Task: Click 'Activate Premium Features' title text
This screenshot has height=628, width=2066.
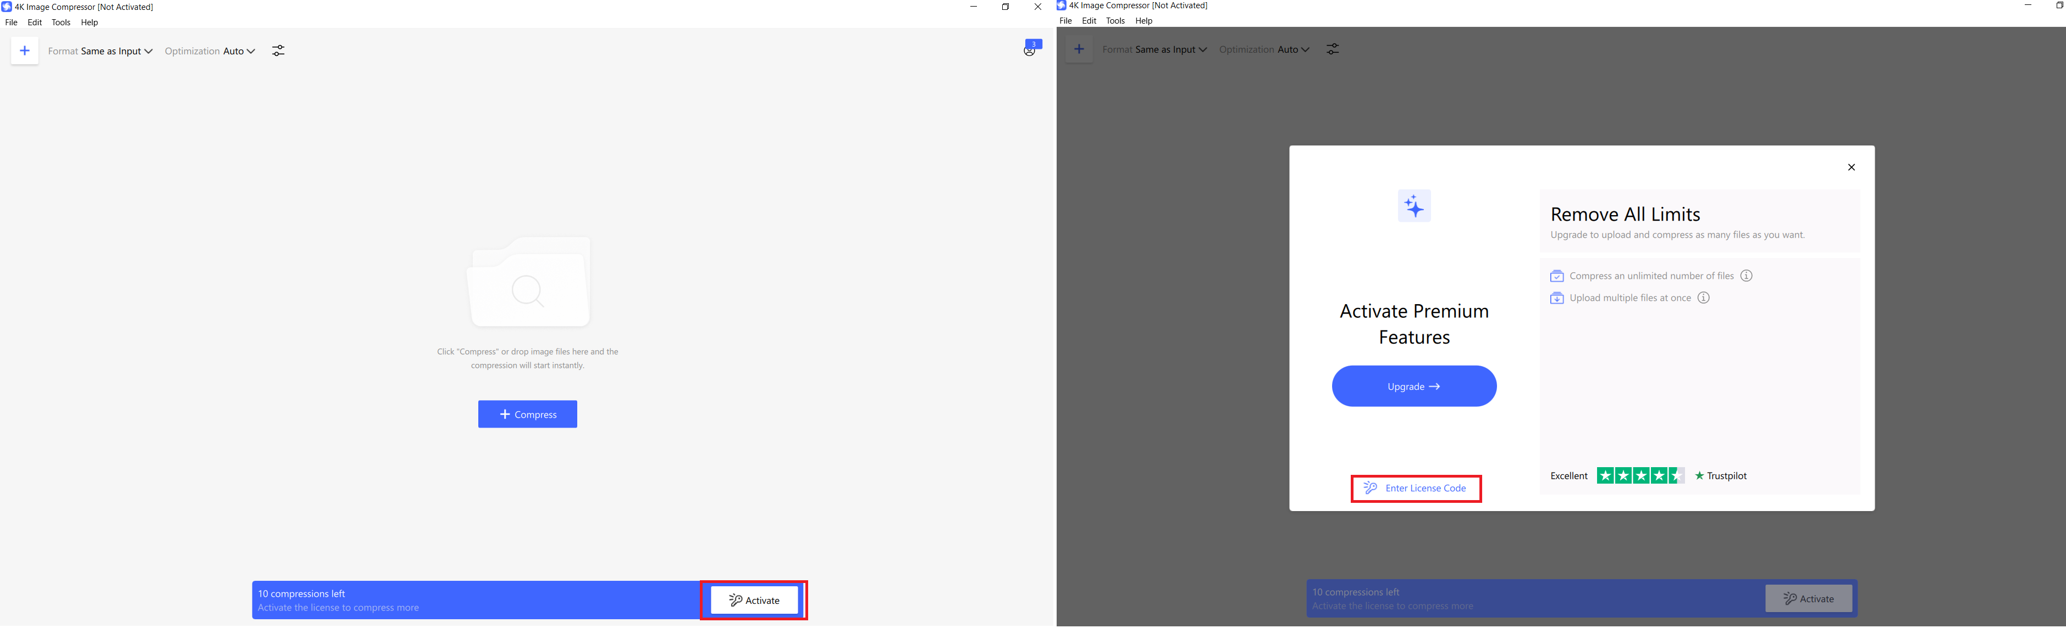Action: (x=1415, y=324)
